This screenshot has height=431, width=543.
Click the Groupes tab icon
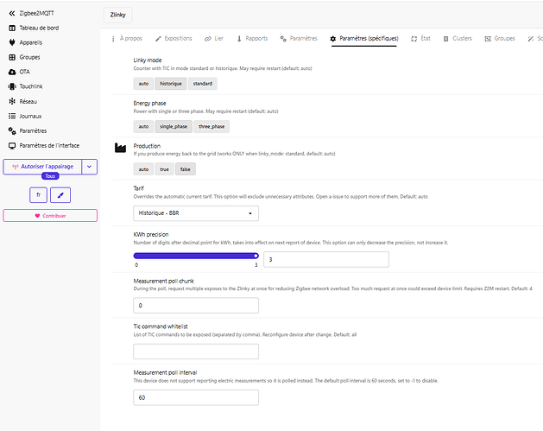(488, 39)
